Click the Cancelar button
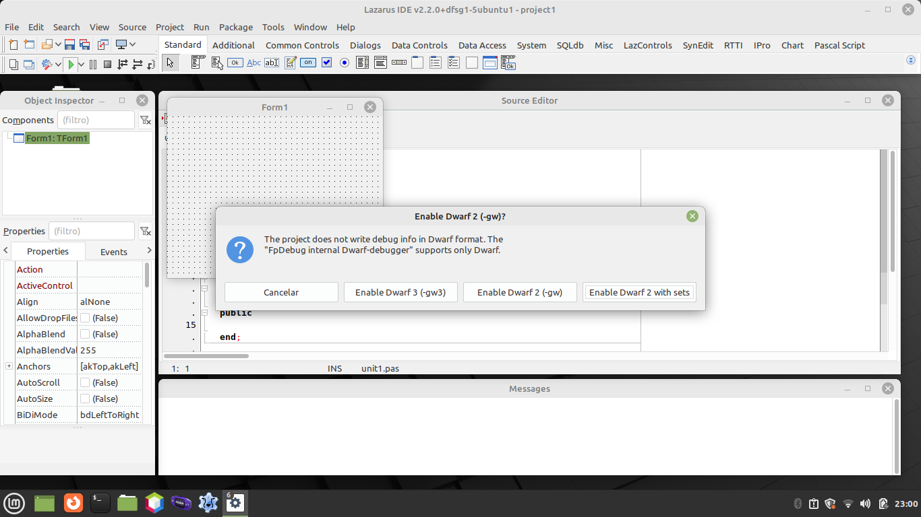The height and width of the screenshot is (517, 921). pyautogui.click(x=281, y=292)
